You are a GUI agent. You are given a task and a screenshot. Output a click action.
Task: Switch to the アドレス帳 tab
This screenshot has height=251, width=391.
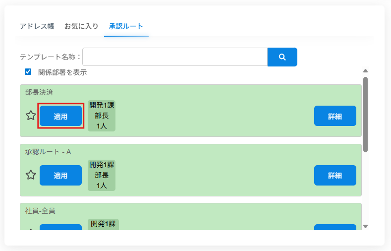37,26
